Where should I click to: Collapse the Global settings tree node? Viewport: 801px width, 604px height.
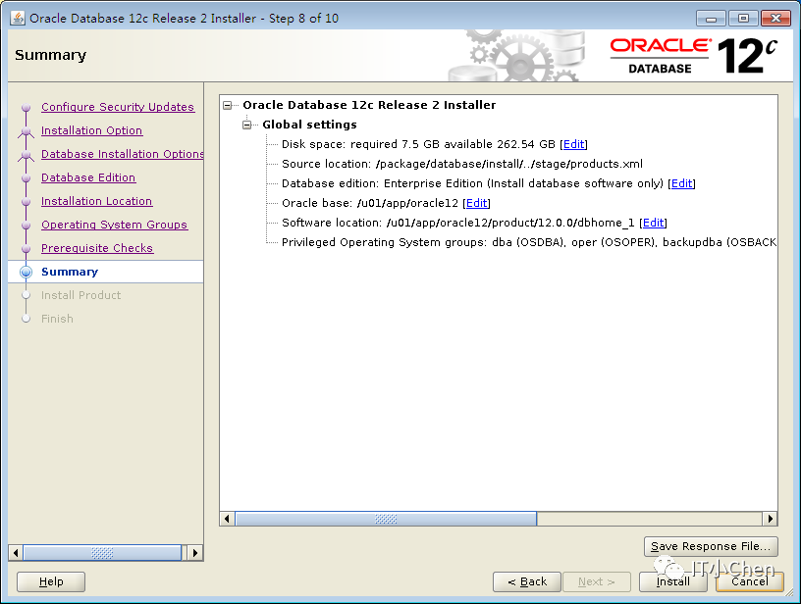[x=246, y=125]
